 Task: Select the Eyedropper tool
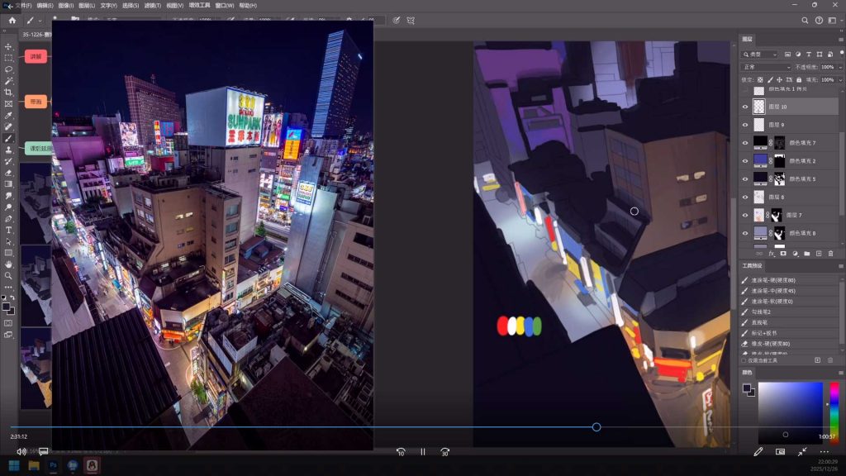point(9,116)
